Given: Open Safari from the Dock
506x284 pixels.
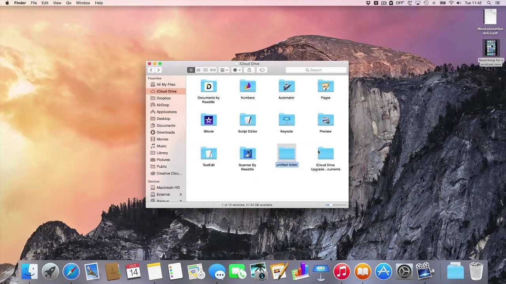Looking at the screenshot, I should click(x=71, y=271).
